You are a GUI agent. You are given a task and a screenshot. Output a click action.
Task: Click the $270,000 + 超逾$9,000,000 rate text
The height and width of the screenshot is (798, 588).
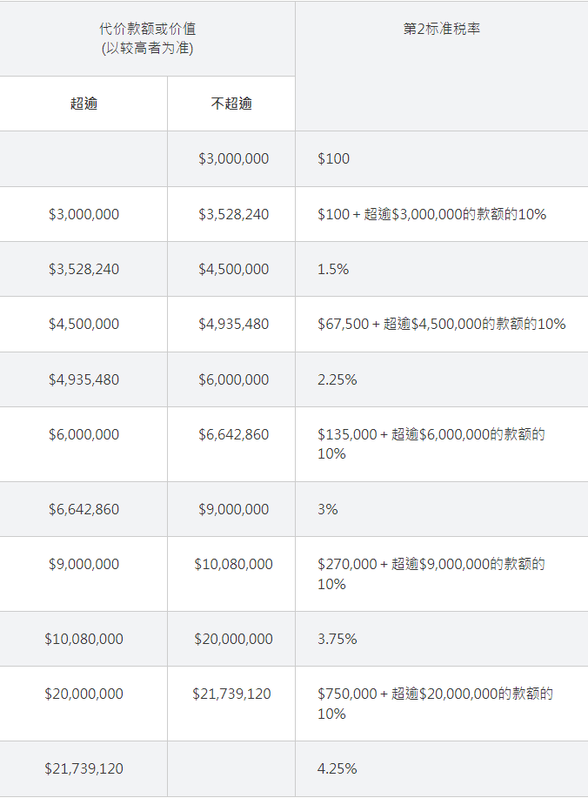pyautogui.click(x=431, y=573)
